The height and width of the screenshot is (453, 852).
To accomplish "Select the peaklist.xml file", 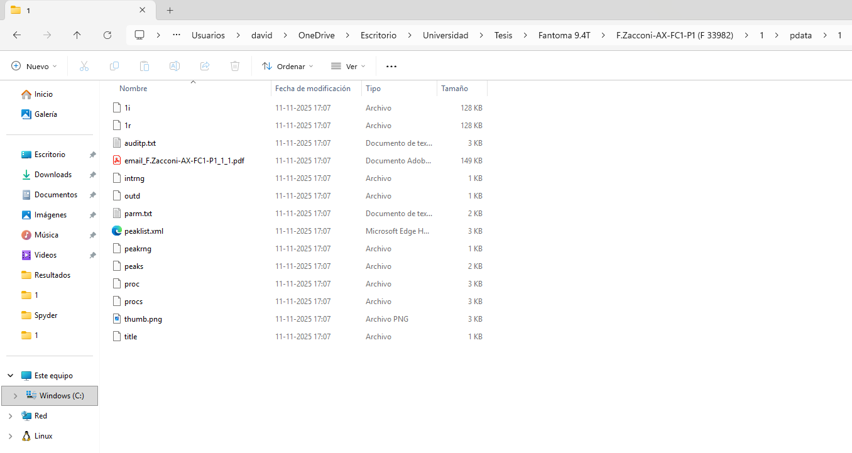I will click(x=144, y=231).
